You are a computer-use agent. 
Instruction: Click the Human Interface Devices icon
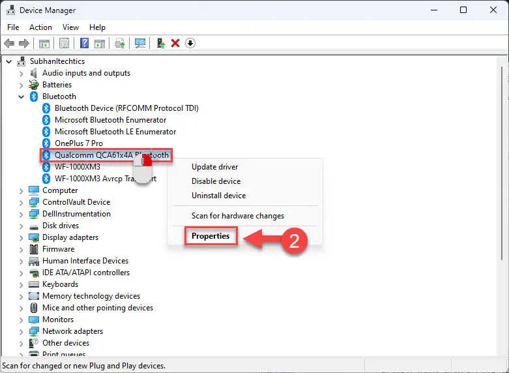point(34,261)
